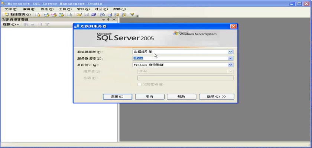Click the Save All icon
This screenshot has width=312, height=148.
pyautogui.click(x=94, y=15)
